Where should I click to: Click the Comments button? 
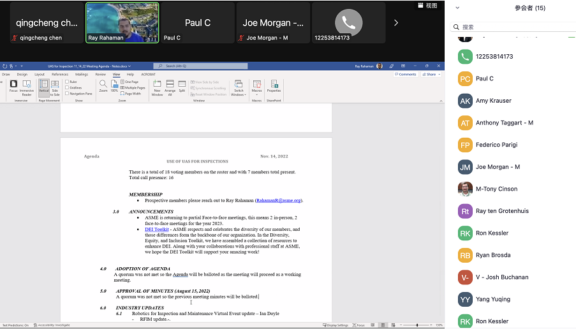pos(406,75)
